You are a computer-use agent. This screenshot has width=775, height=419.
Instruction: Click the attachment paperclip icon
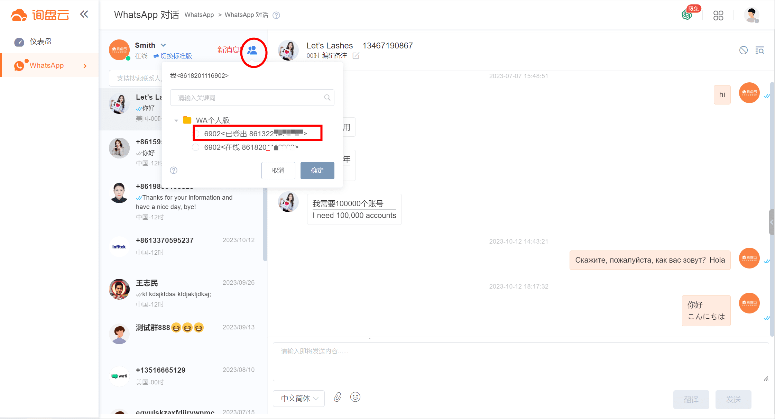338,397
